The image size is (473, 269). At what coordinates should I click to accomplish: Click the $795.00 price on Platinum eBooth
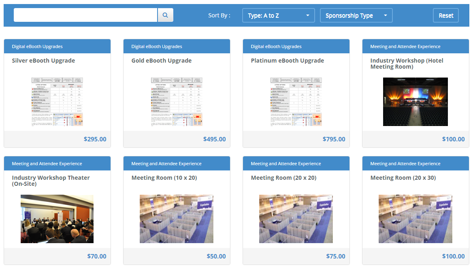click(x=334, y=139)
